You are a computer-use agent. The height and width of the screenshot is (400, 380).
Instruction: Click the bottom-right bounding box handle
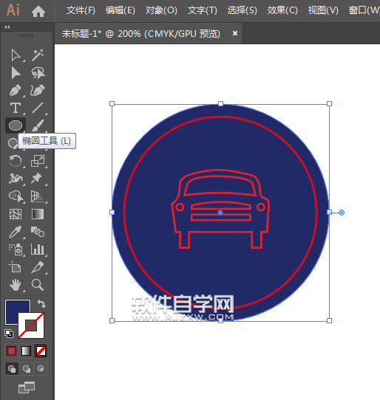[x=330, y=320]
